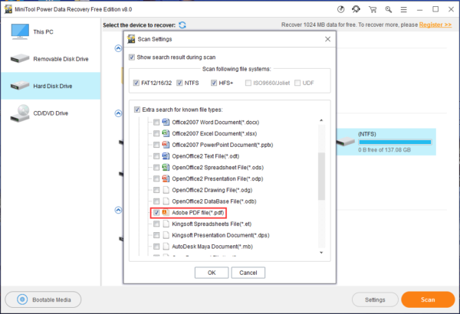
Task: Uncheck the NTFS file system checkbox
Action: [x=179, y=83]
